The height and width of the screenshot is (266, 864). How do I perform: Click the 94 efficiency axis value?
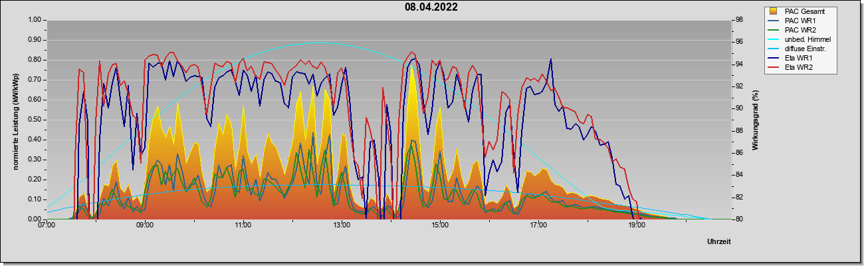(x=738, y=65)
